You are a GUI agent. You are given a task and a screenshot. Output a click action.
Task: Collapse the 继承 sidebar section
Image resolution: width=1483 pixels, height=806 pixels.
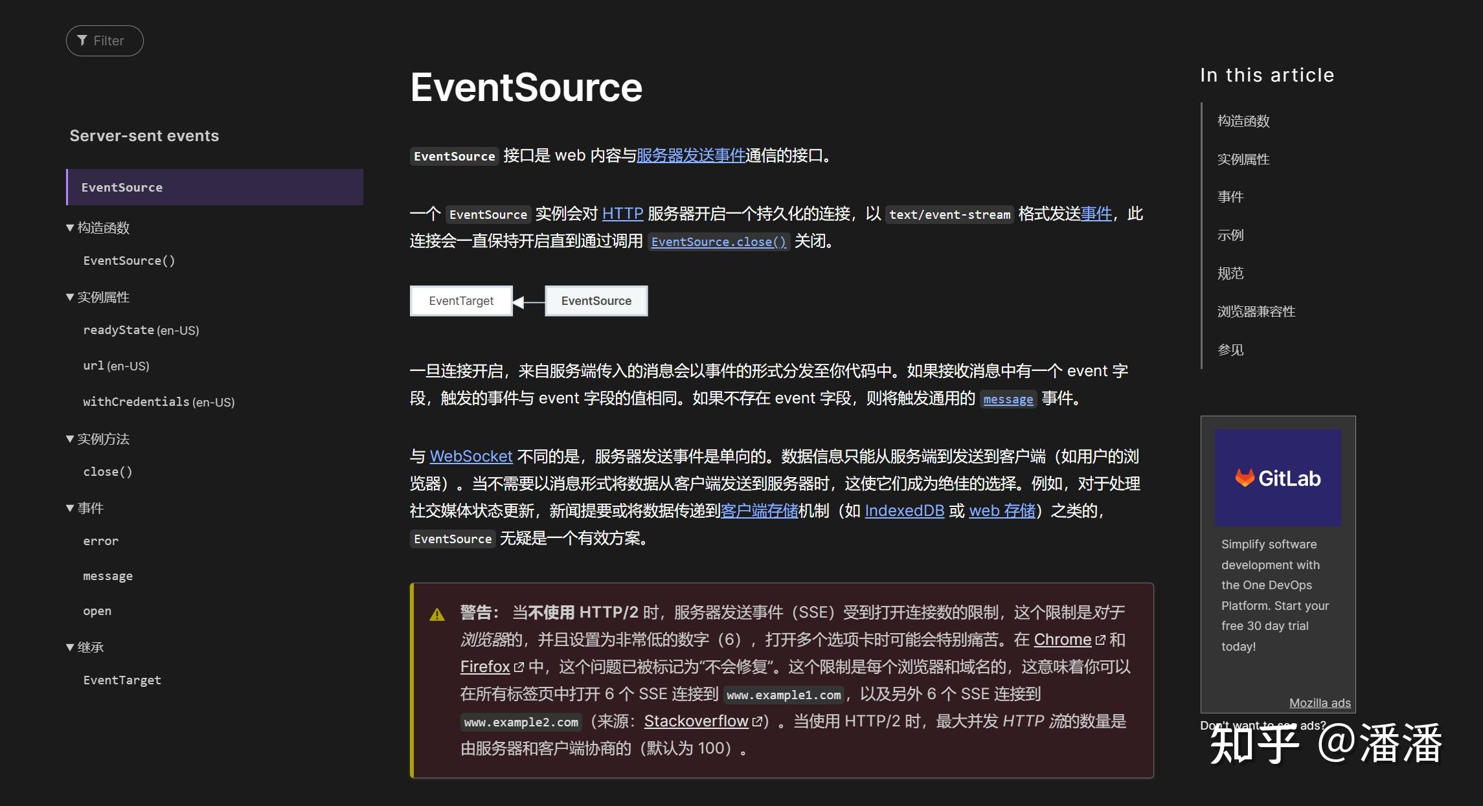(70, 647)
